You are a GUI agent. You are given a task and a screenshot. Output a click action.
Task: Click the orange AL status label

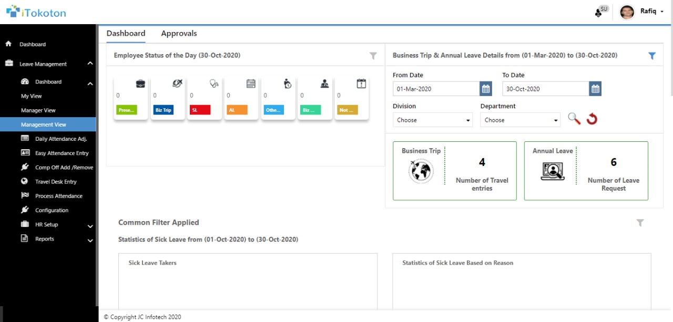[x=237, y=110]
